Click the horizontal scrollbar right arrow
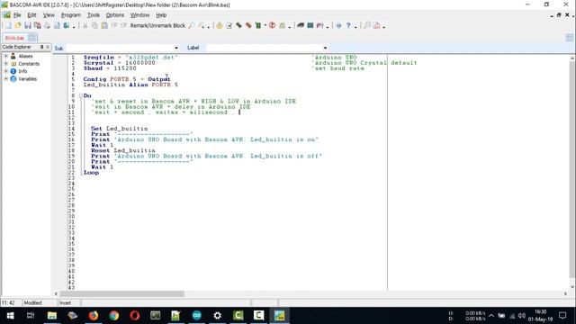This screenshot has height=324, width=576. pos(565,294)
